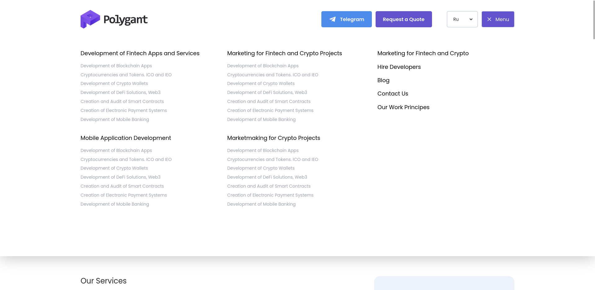595x290 pixels.
Task: Click first column's top Development of Blockchain Apps
Action: tap(116, 66)
